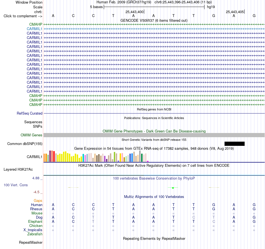Click the Human alignment row label
Viewport: 265px width, 249px height.
[x=37, y=205]
